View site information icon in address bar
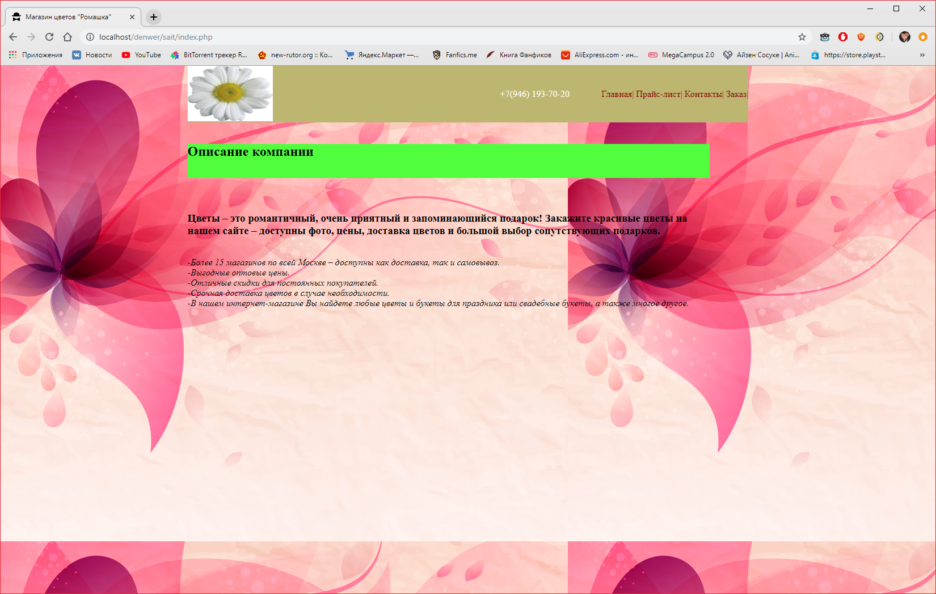Viewport: 936px width, 594px height. click(x=90, y=37)
